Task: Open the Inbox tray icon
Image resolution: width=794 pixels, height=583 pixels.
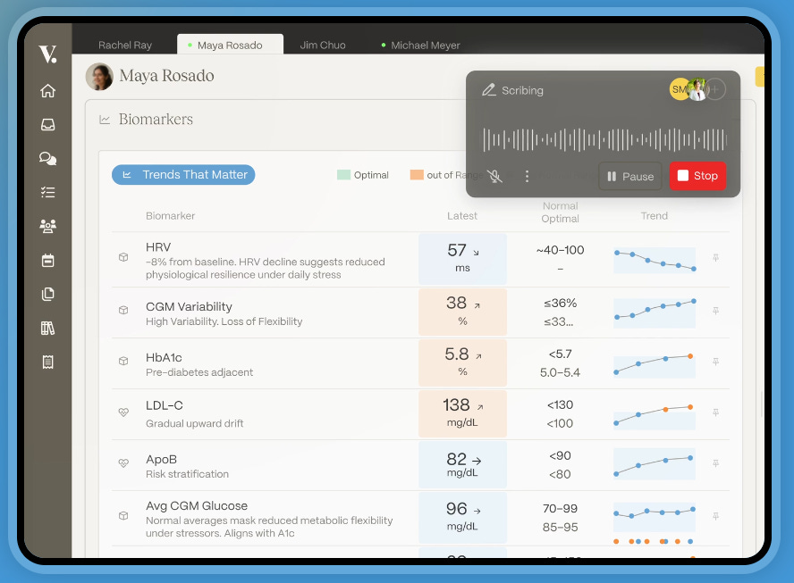Action: point(47,125)
